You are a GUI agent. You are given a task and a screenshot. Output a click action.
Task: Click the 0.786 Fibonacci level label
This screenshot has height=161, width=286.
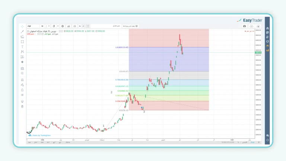point(122,80)
